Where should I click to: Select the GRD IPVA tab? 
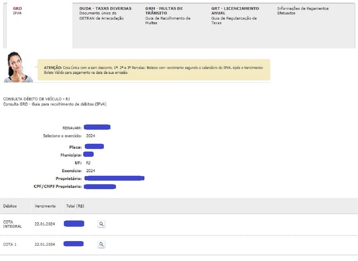pos(17,11)
